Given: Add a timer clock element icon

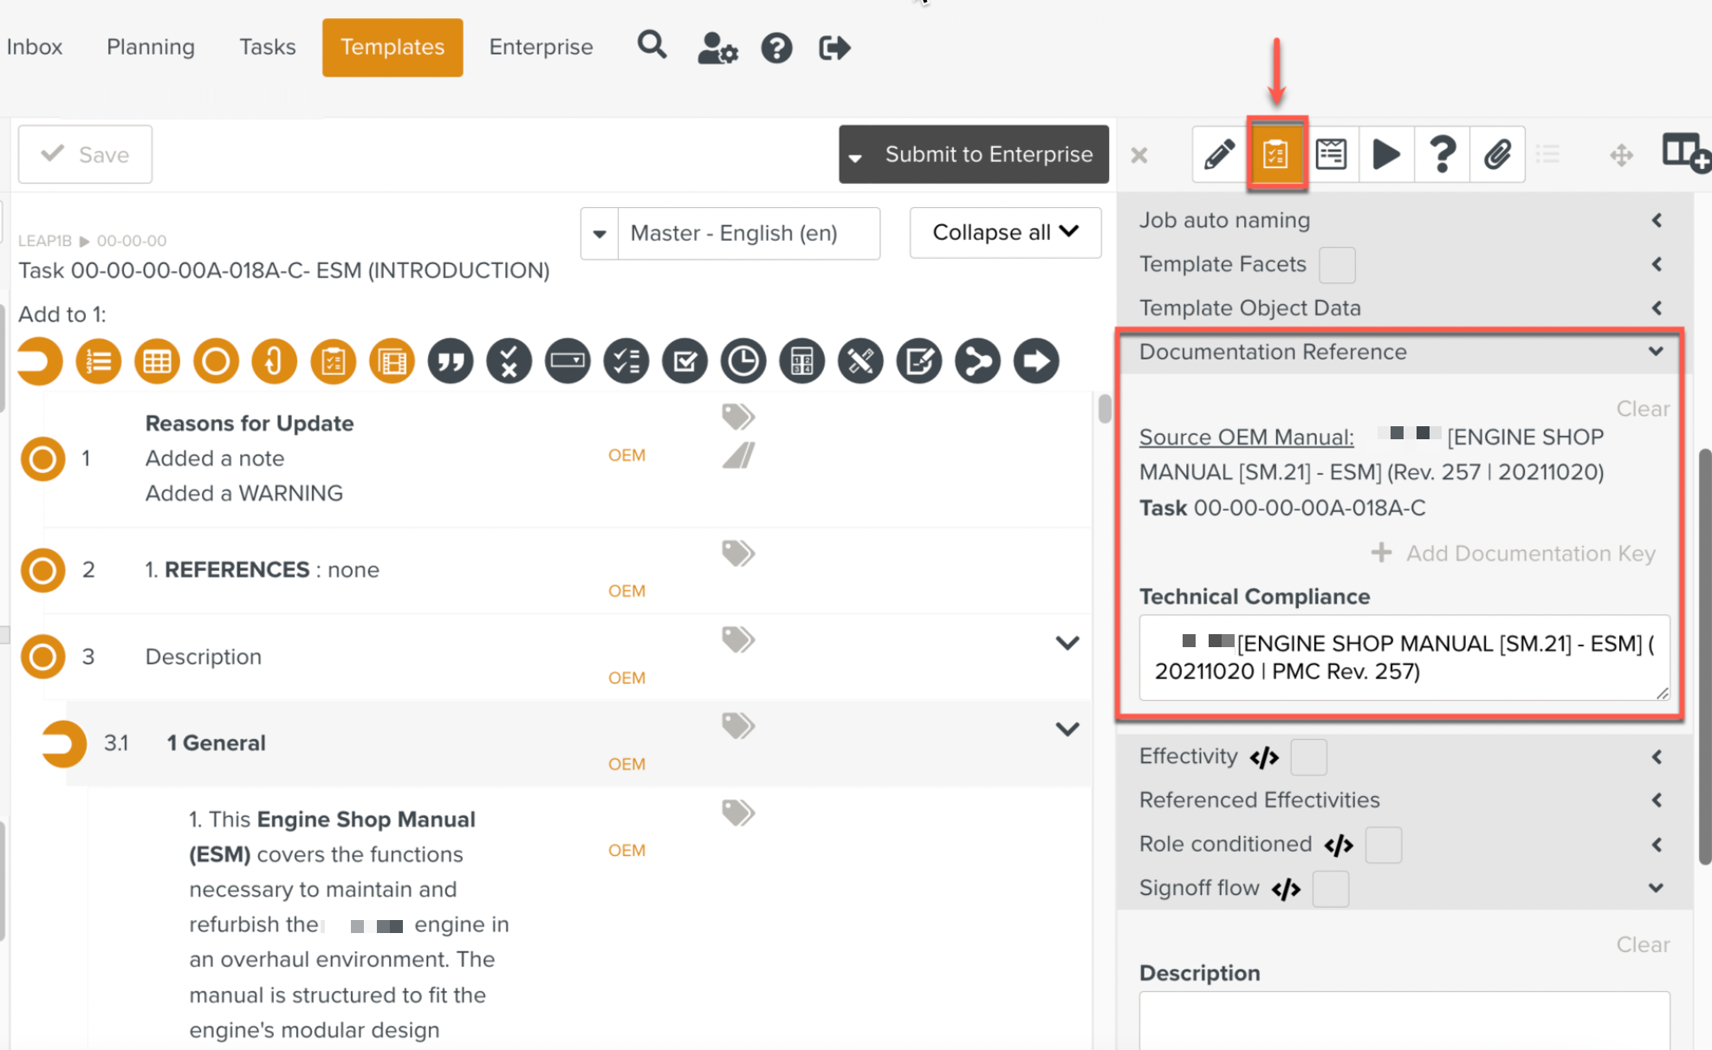Looking at the screenshot, I should click(x=743, y=361).
